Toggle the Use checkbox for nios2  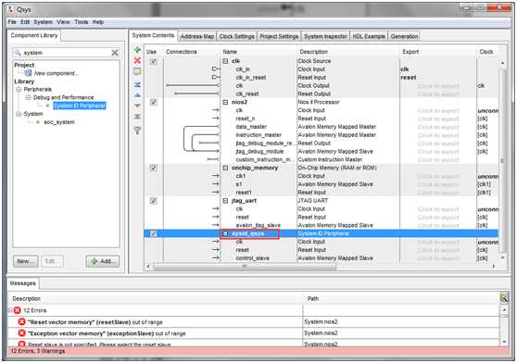pyautogui.click(x=153, y=102)
